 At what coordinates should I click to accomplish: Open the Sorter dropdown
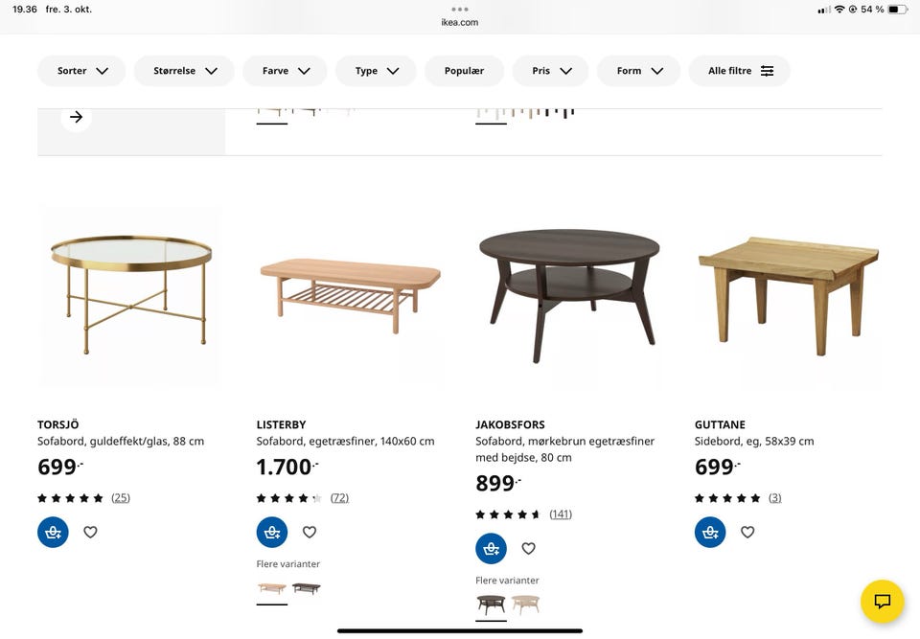click(x=81, y=70)
